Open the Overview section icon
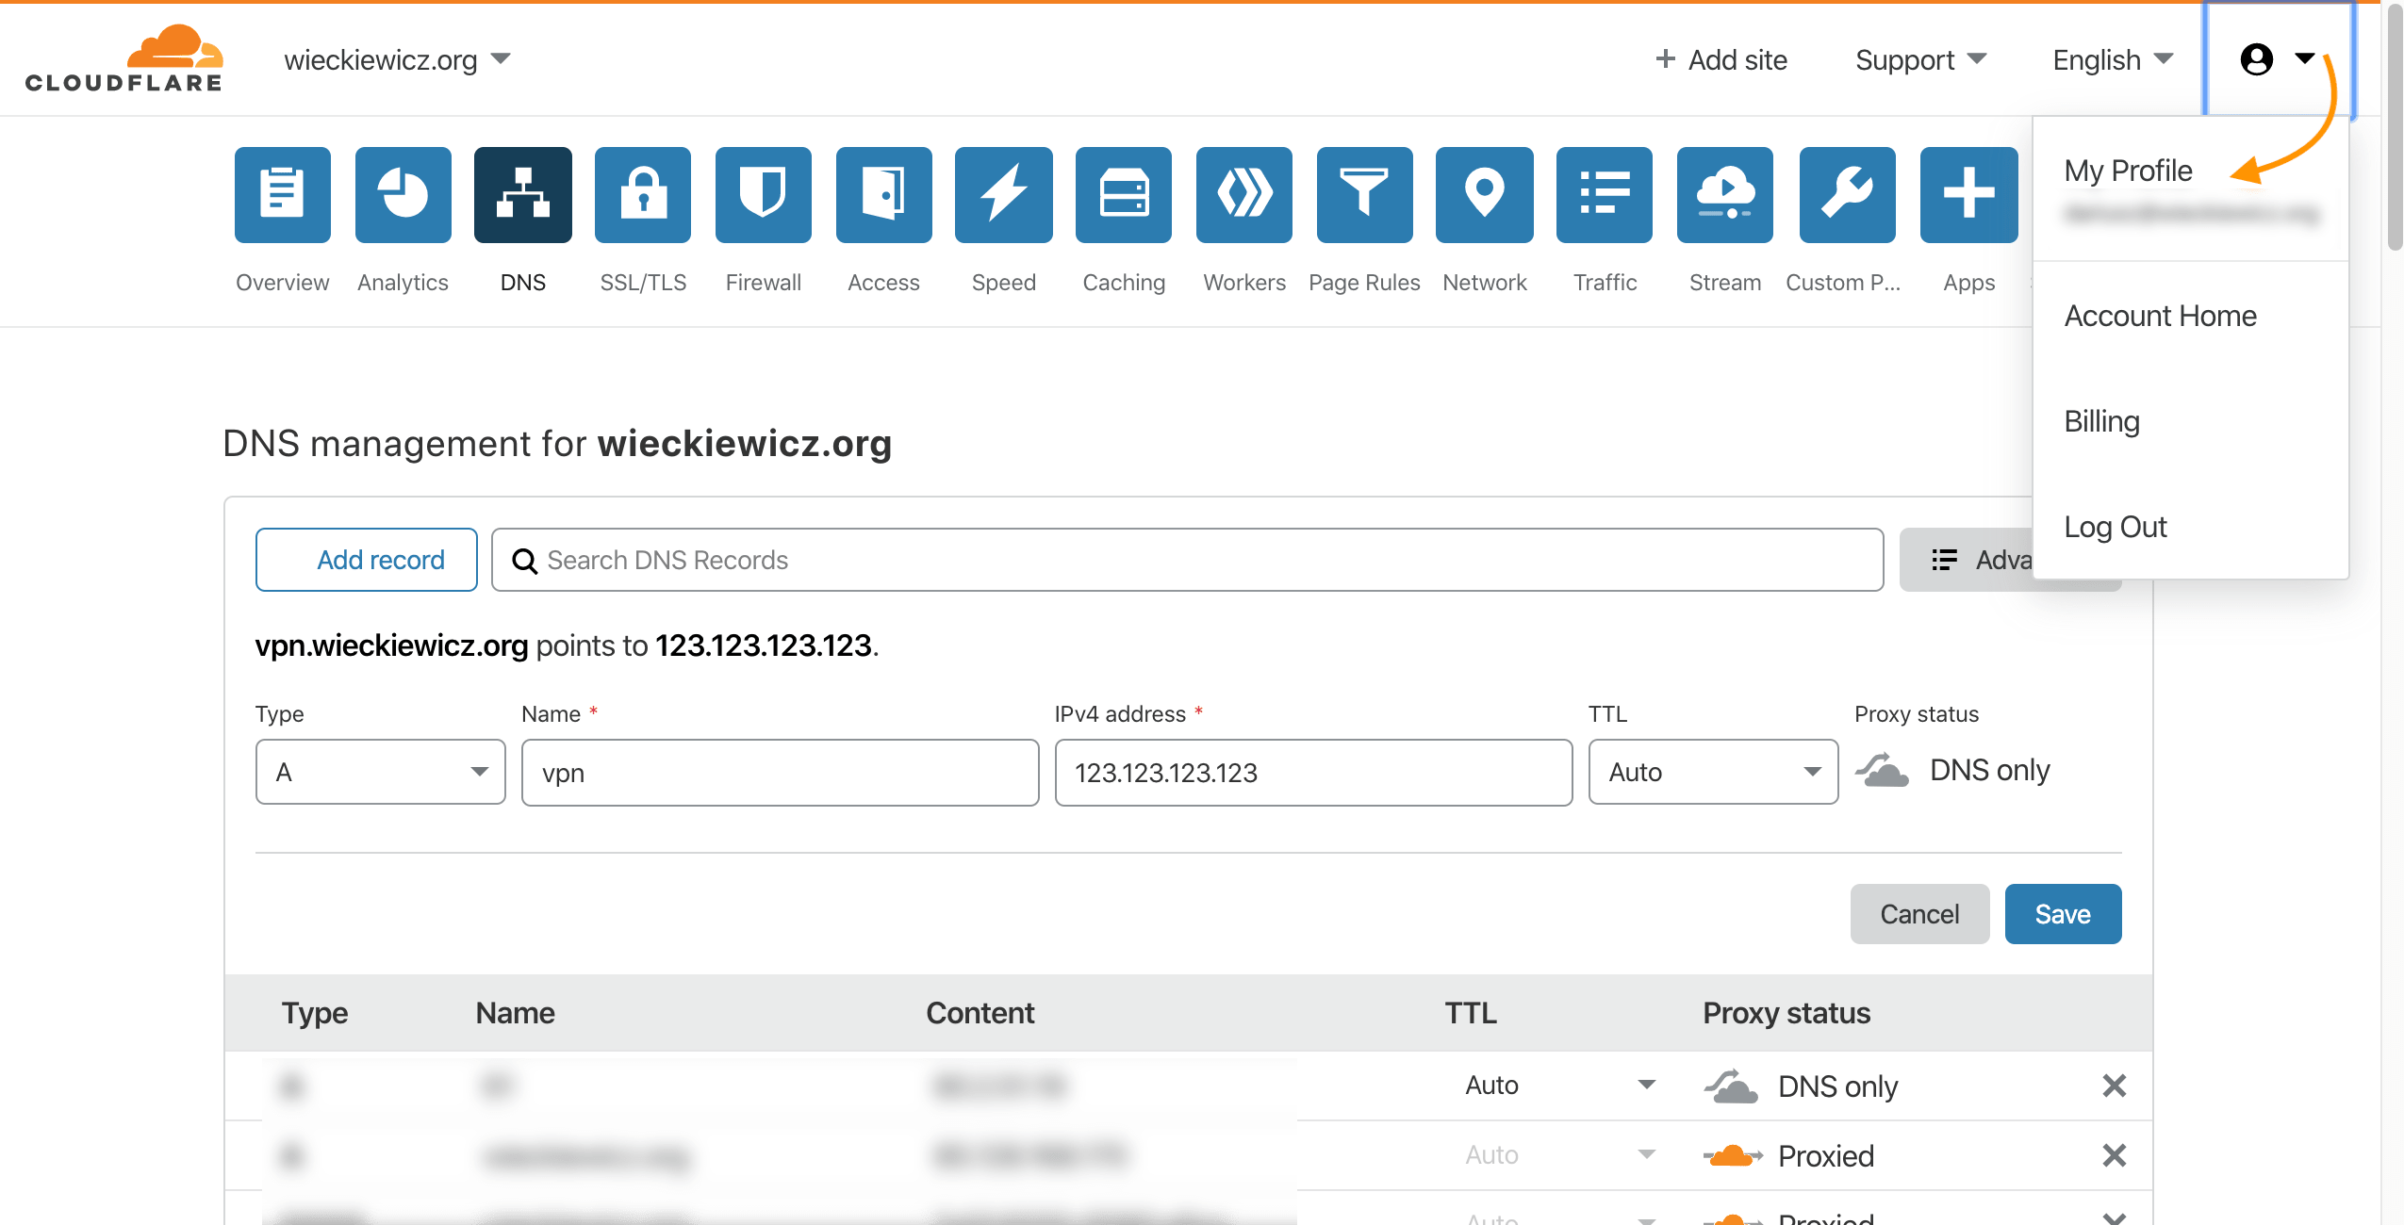Image resolution: width=2404 pixels, height=1225 pixels. tap(282, 195)
